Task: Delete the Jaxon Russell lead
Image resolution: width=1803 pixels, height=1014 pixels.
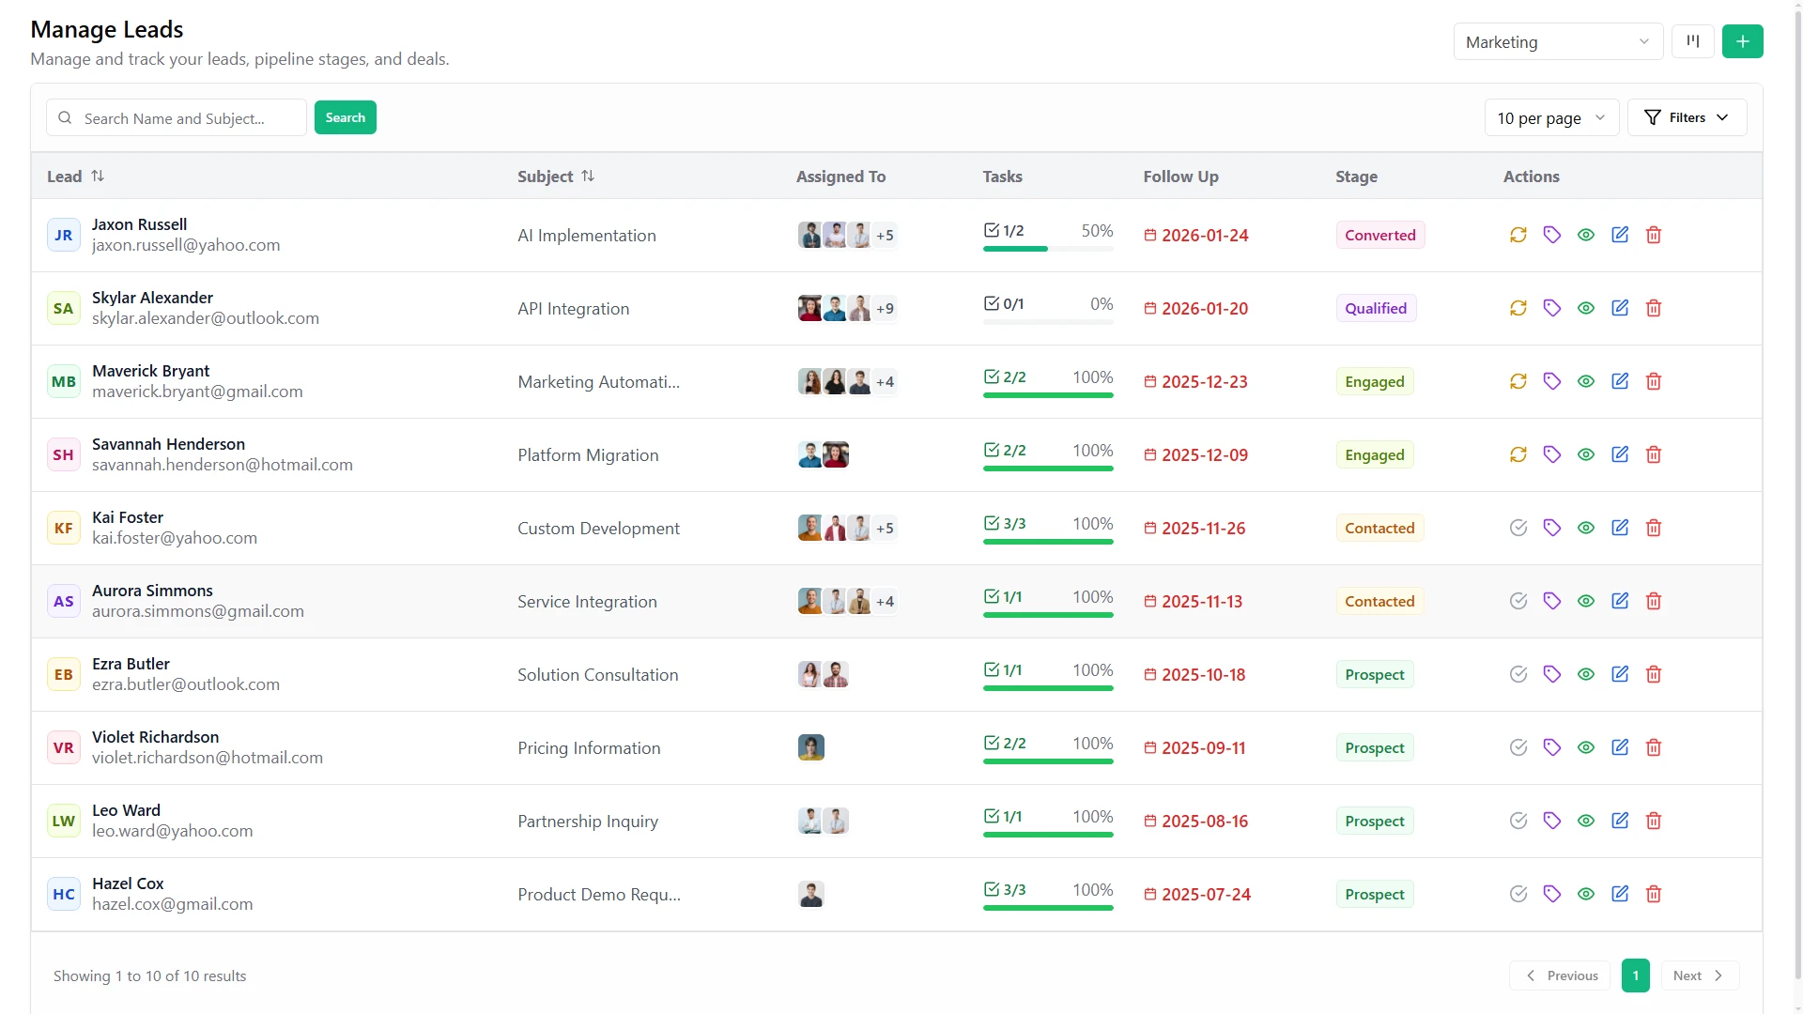Action: [x=1654, y=235]
